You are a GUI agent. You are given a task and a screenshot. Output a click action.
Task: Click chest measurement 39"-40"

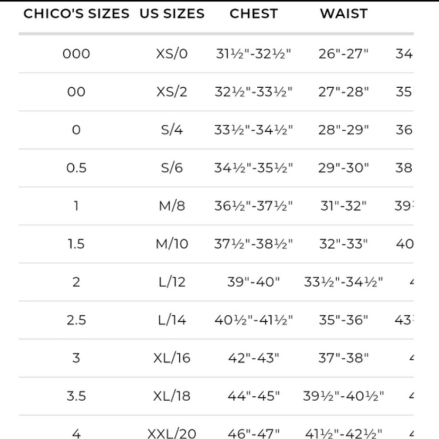(x=254, y=282)
